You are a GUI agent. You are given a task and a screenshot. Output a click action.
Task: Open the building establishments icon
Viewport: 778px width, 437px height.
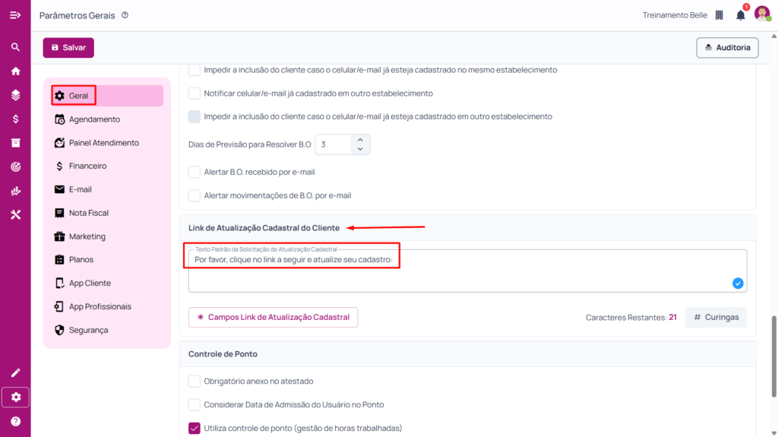[x=719, y=15]
